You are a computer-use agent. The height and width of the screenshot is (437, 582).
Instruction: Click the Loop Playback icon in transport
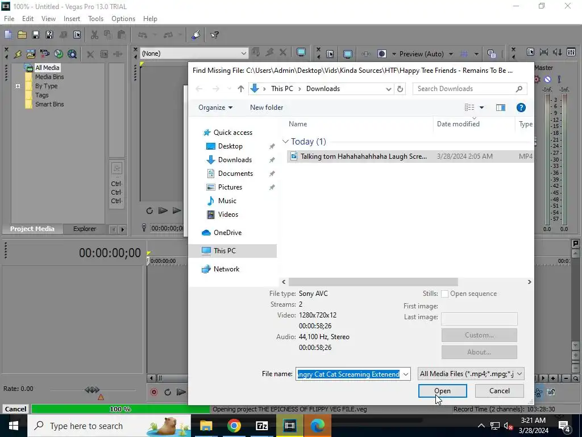pos(168,392)
